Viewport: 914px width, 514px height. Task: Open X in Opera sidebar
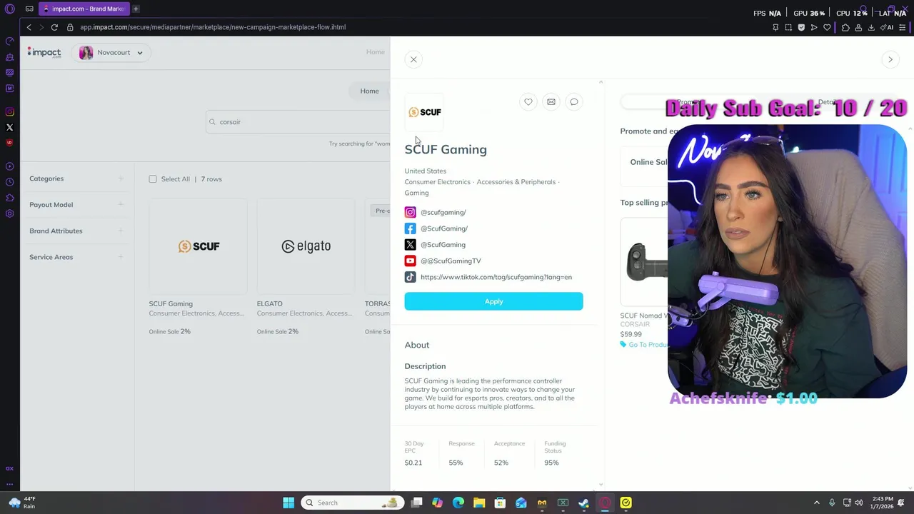10,127
